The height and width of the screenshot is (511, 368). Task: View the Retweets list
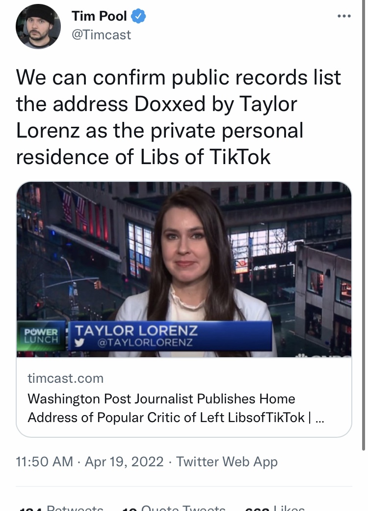62,508
